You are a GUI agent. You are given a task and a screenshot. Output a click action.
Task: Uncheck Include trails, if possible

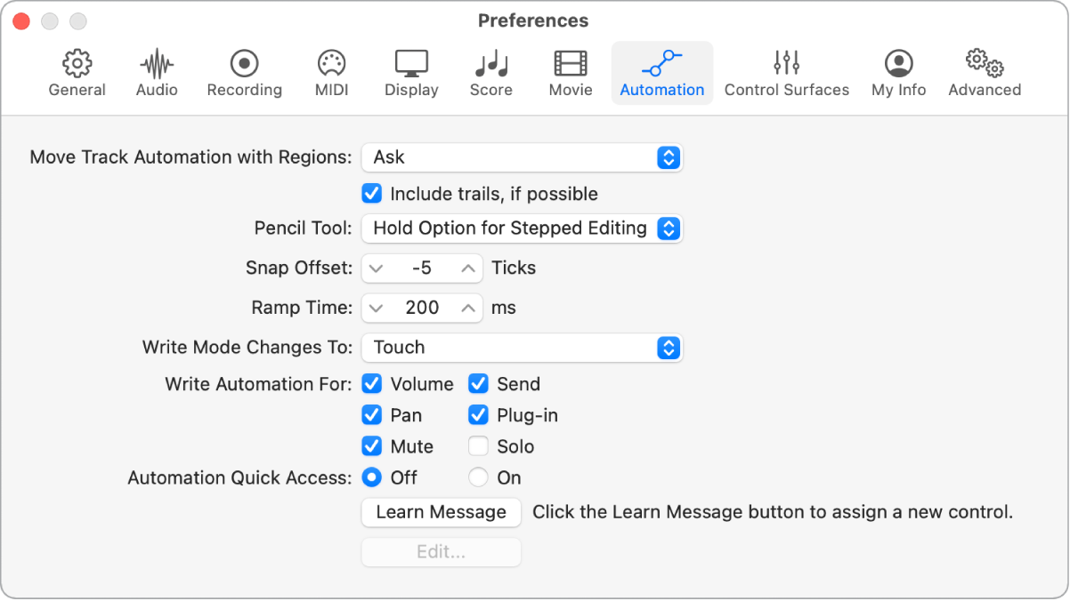tap(372, 194)
